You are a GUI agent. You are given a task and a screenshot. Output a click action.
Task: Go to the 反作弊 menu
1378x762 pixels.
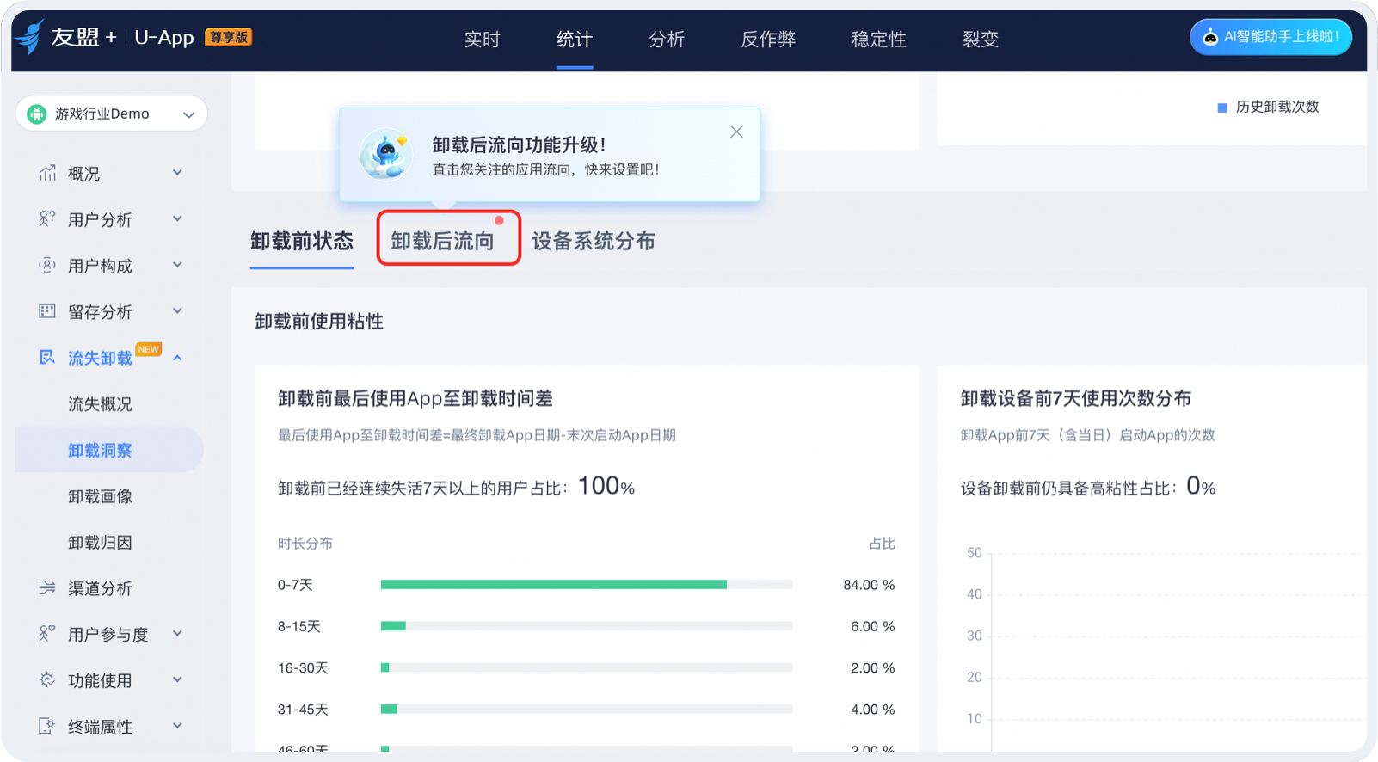pyautogui.click(x=768, y=40)
